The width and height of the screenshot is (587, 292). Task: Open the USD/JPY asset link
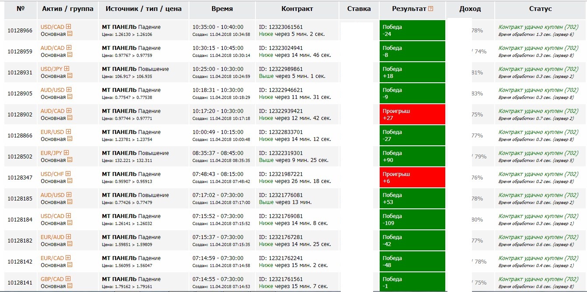click(52, 69)
